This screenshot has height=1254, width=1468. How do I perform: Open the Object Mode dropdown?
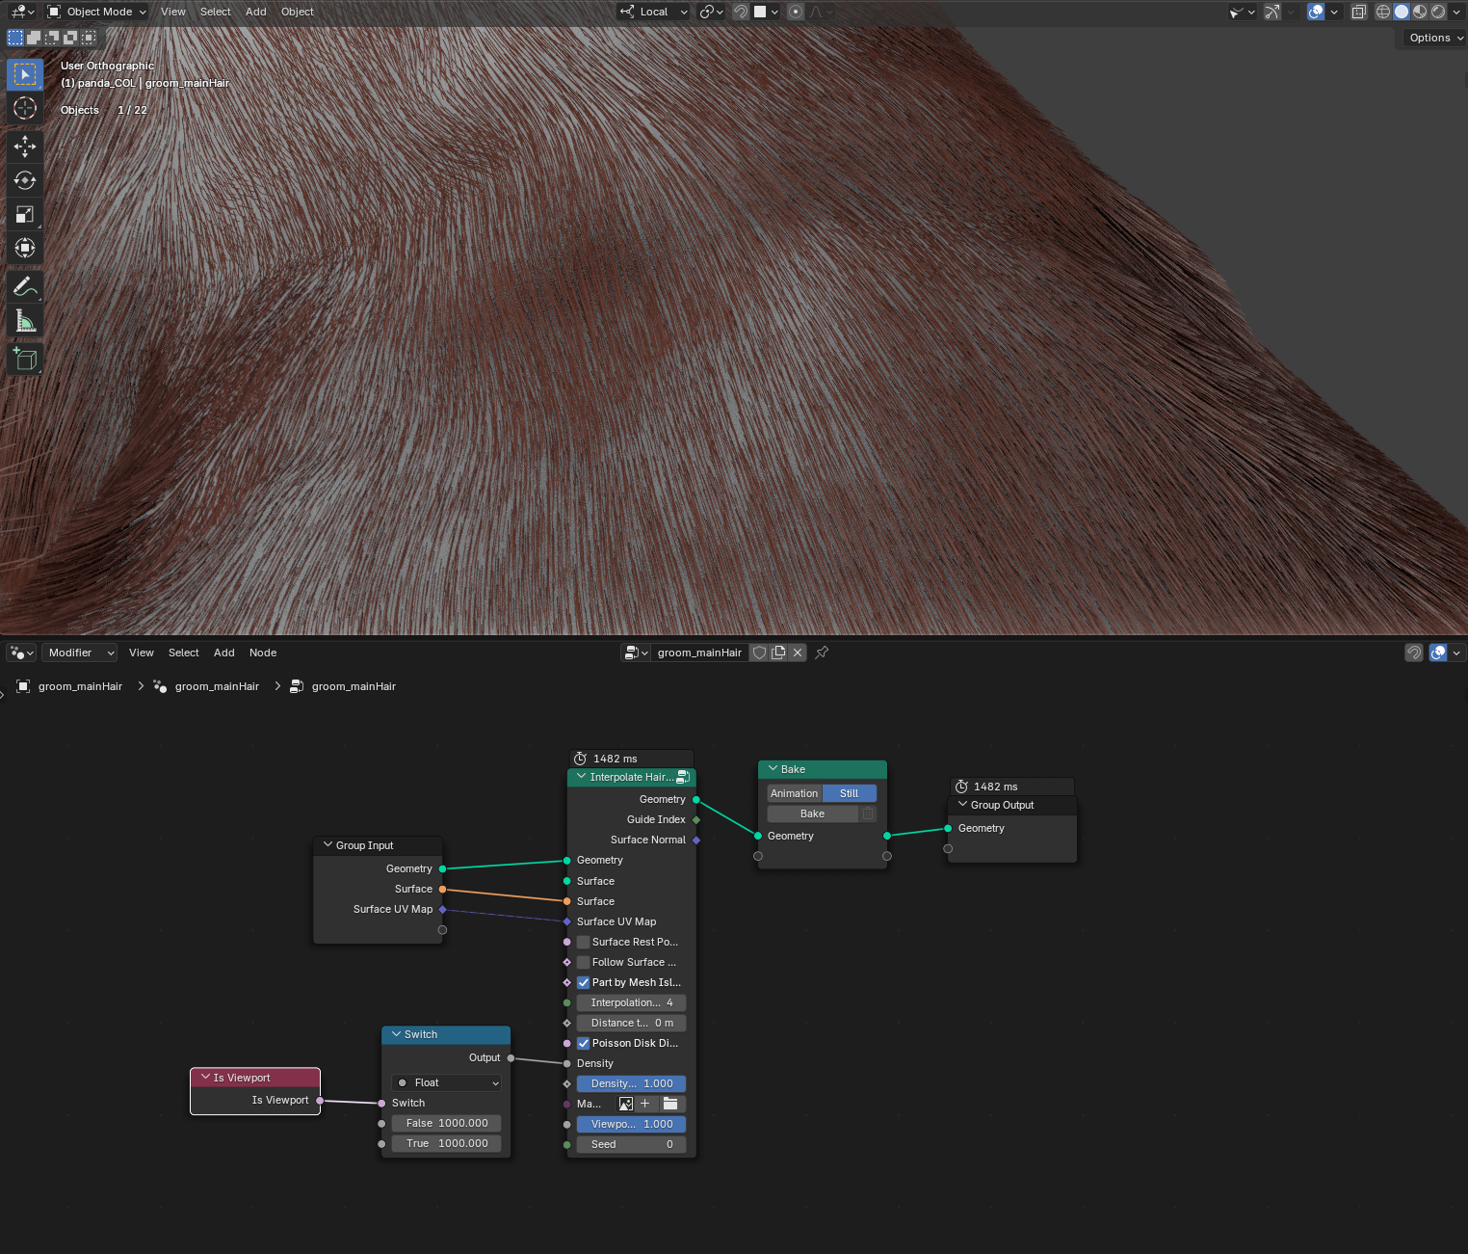click(96, 12)
